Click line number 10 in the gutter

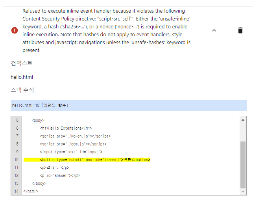pyautogui.click(x=17, y=160)
